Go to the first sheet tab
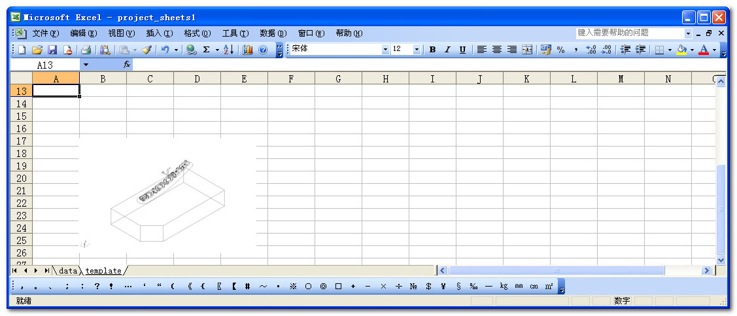This screenshot has width=737, height=316. point(14,271)
